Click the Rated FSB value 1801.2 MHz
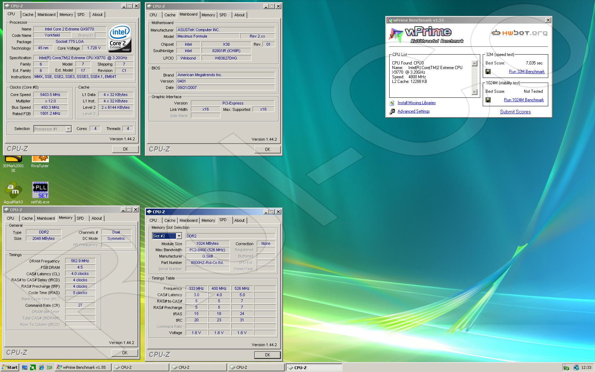 click(x=50, y=114)
